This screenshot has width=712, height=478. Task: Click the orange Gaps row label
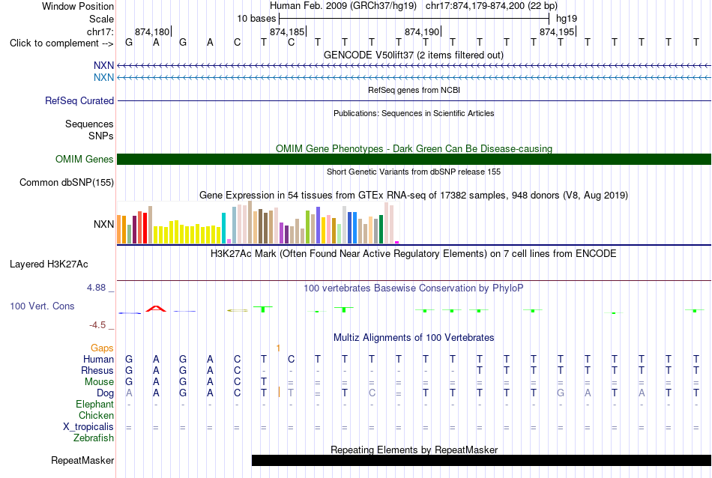click(x=102, y=348)
